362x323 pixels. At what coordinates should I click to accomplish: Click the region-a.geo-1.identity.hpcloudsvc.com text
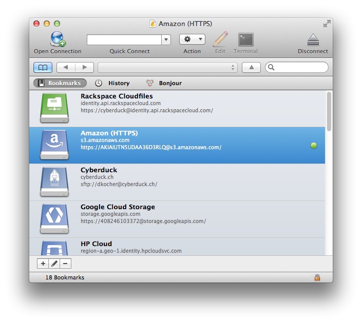point(131,251)
